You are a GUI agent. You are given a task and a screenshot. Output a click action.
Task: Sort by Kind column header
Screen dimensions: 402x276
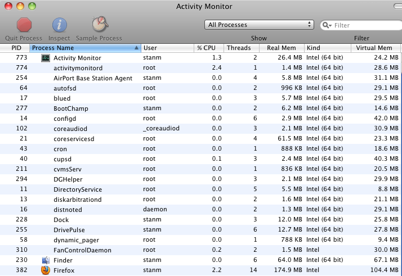point(328,48)
